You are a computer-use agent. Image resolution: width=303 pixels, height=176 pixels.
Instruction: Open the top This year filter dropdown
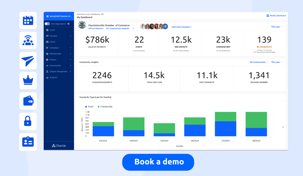click(x=276, y=27)
